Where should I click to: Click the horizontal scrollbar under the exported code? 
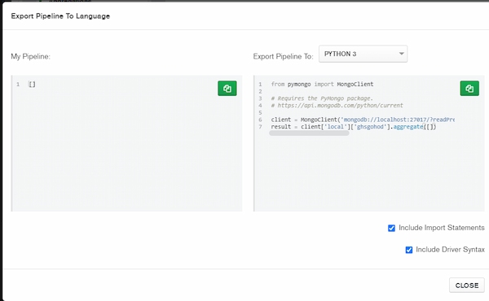(309, 133)
